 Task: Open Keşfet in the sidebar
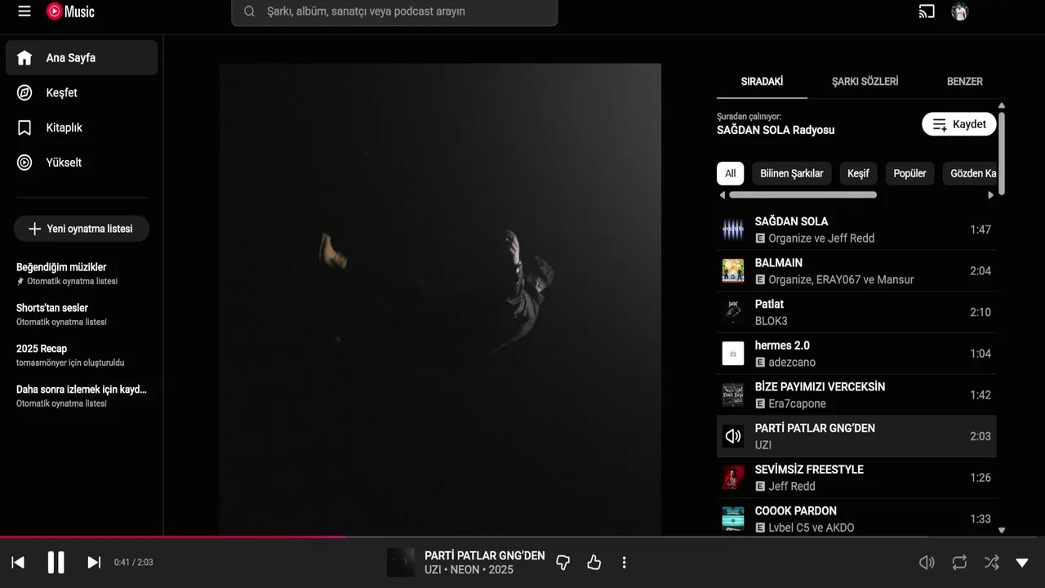coord(82,93)
